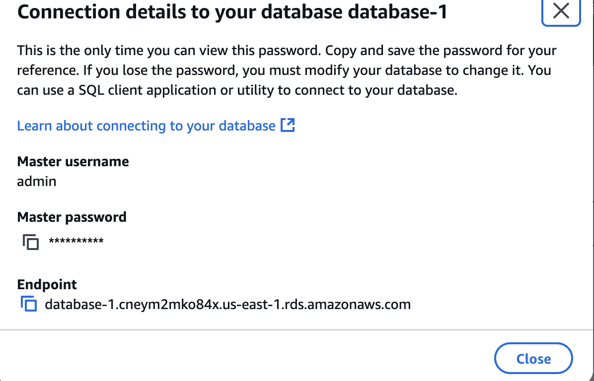Click the divider line above the footer

[297, 329]
